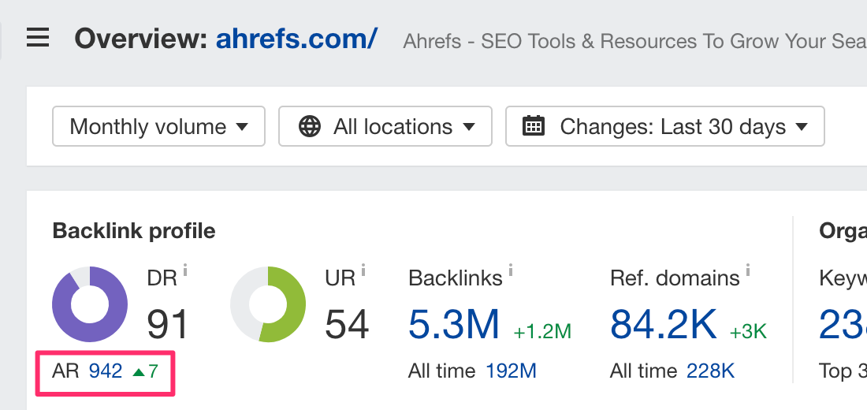Click the +1.2M backlinks change
The height and width of the screenshot is (410, 867).
(x=542, y=331)
